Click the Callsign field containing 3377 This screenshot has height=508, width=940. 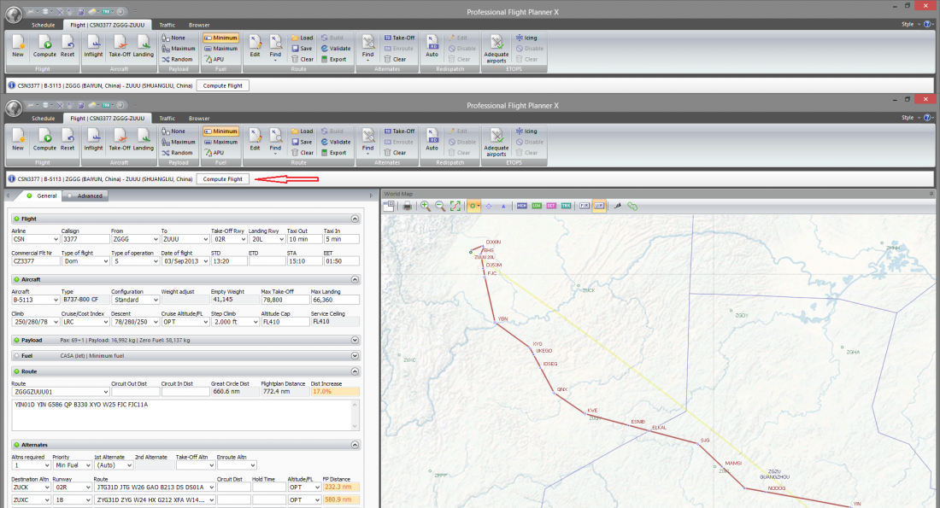coord(85,239)
